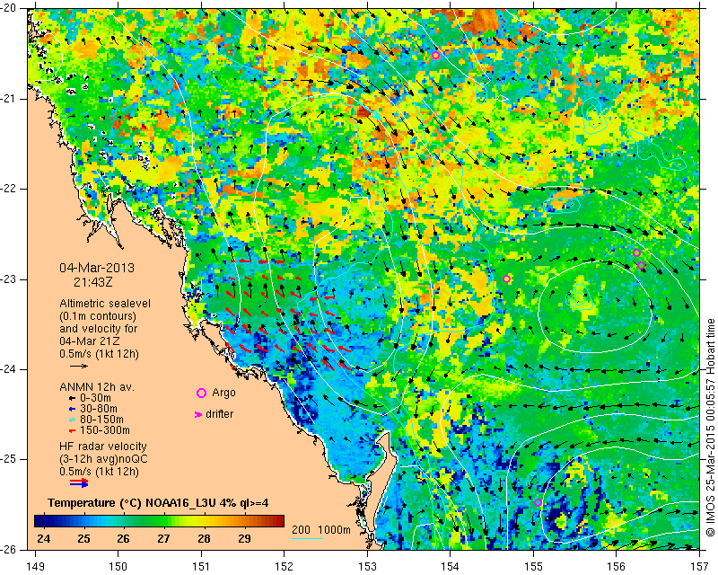
Task: Click the '200 1000m' isobath label
Action: 321,530
